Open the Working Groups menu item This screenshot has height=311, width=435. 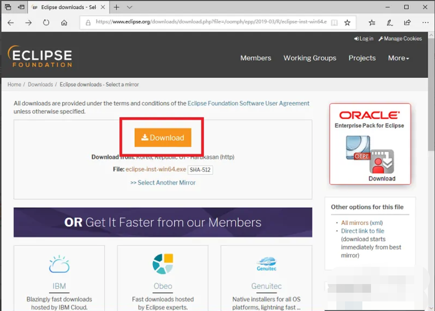(309, 58)
